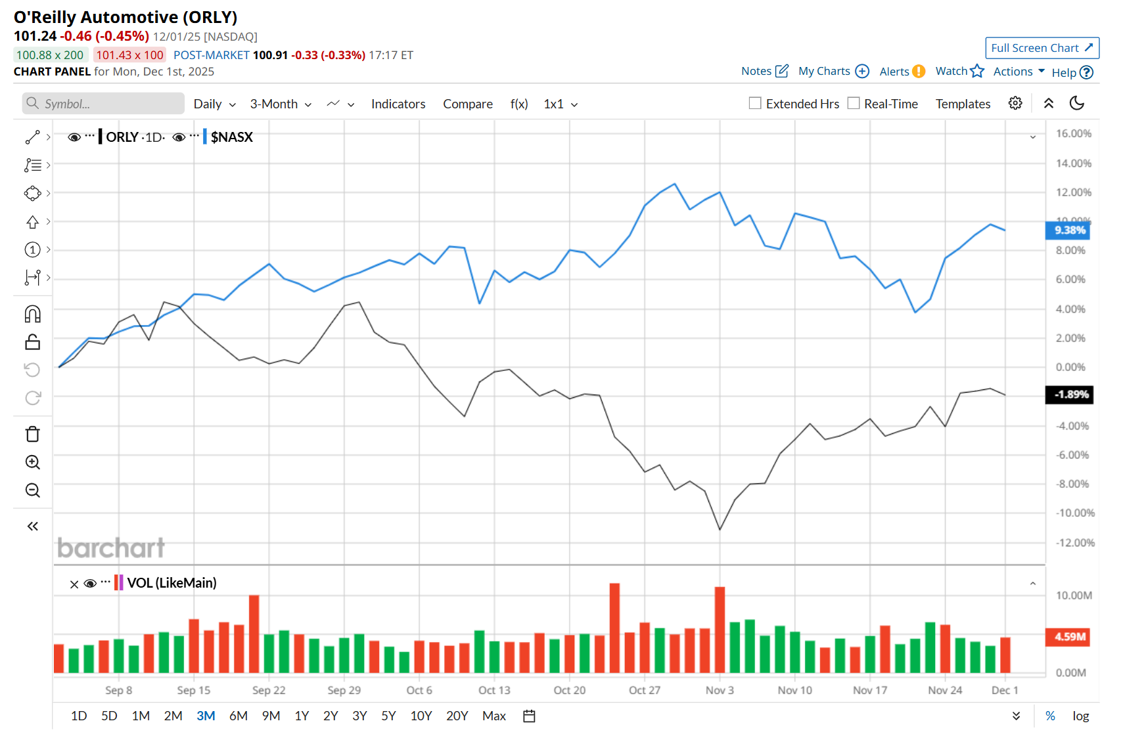Enable the Extended Hrs checkbox
The height and width of the screenshot is (738, 1123).
[x=756, y=103]
